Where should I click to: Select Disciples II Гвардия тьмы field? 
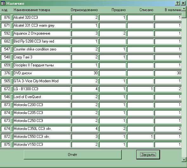coord(42,65)
